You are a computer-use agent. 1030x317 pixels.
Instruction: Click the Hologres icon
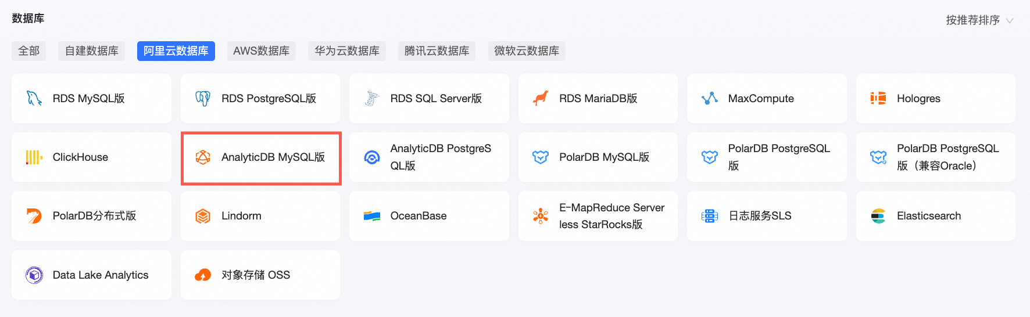click(x=878, y=99)
